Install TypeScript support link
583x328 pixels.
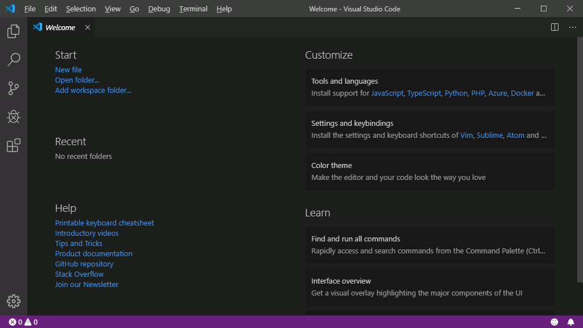[424, 93]
